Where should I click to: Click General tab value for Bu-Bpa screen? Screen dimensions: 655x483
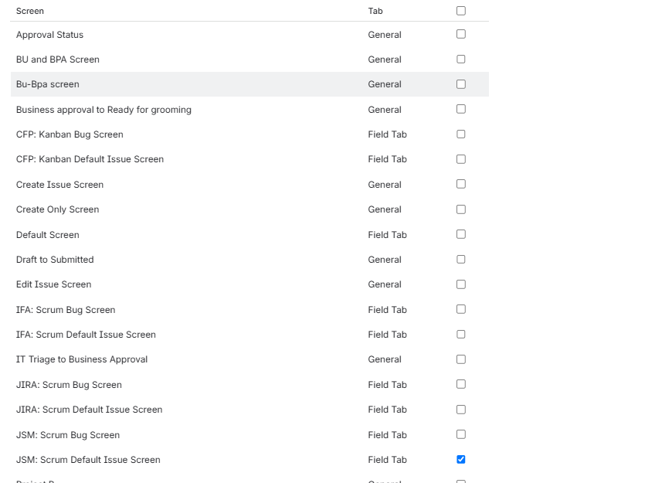(x=385, y=84)
